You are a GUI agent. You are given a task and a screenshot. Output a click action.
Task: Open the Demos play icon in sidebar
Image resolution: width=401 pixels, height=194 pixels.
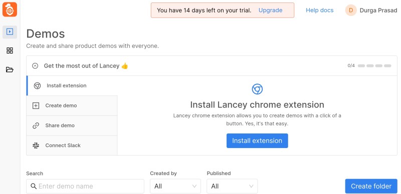pyautogui.click(x=10, y=32)
